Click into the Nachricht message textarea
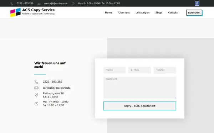This screenshot has width=214, height=133. (139, 88)
